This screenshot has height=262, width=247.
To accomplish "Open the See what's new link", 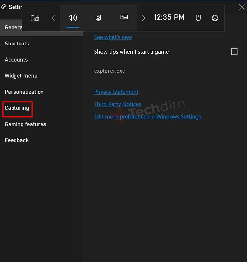I will [x=113, y=37].
